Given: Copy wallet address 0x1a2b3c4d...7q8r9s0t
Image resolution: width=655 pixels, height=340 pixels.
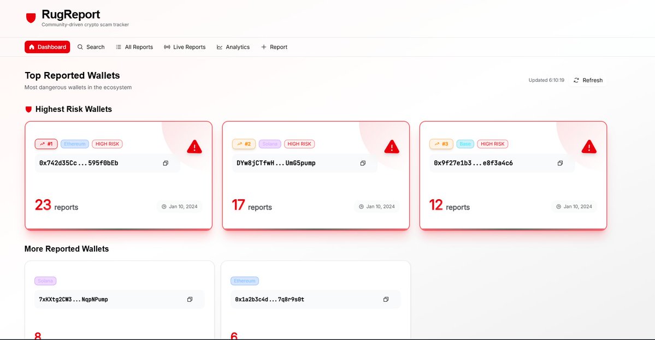Looking at the screenshot, I should coord(386,300).
